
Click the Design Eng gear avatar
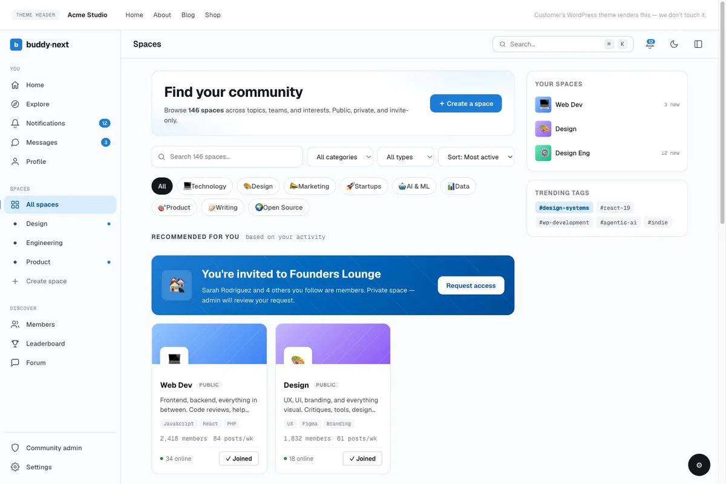point(543,153)
